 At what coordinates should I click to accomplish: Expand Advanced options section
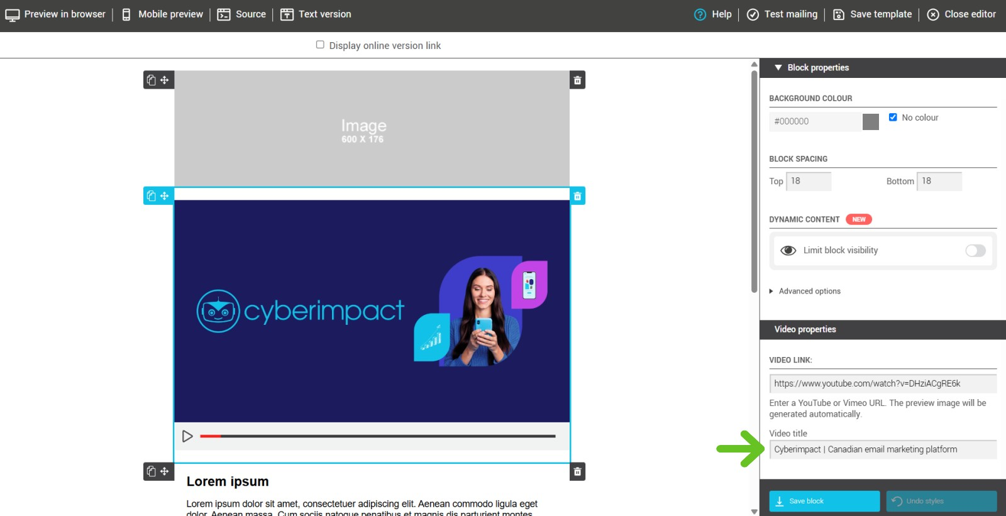click(x=809, y=291)
